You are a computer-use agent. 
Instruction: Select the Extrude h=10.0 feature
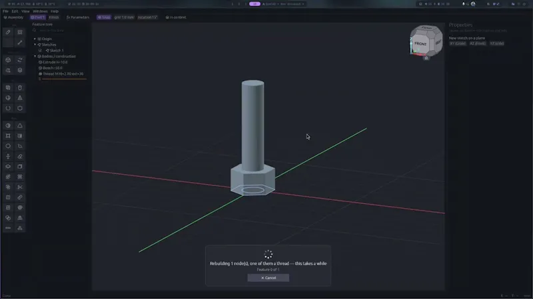[x=53, y=62]
